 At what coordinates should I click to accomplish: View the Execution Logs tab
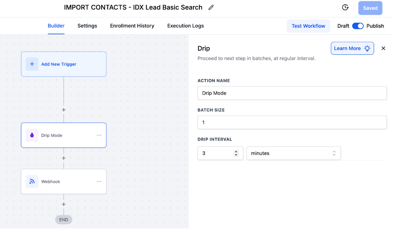click(186, 26)
